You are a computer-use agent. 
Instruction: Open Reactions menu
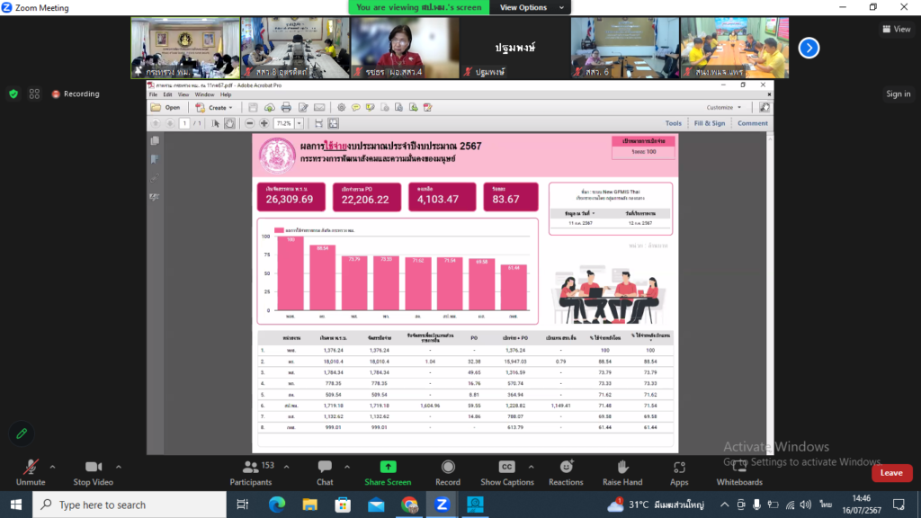pyautogui.click(x=566, y=473)
